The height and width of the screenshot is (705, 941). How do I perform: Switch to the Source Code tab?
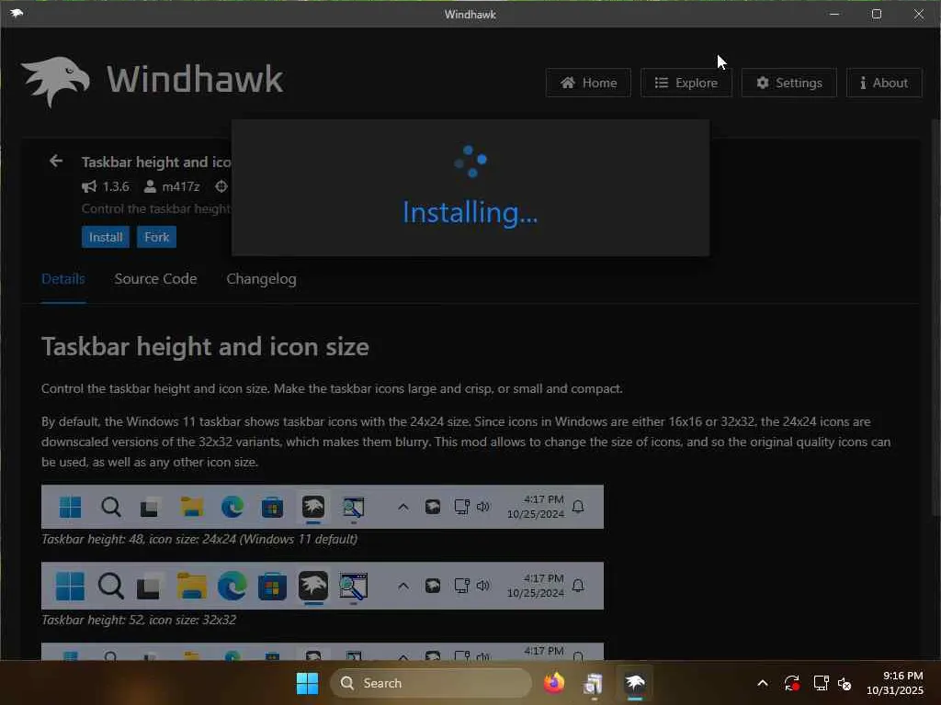(155, 279)
